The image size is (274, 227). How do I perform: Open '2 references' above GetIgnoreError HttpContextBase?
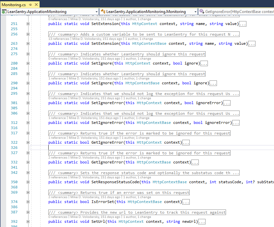click(x=58, y=158)
